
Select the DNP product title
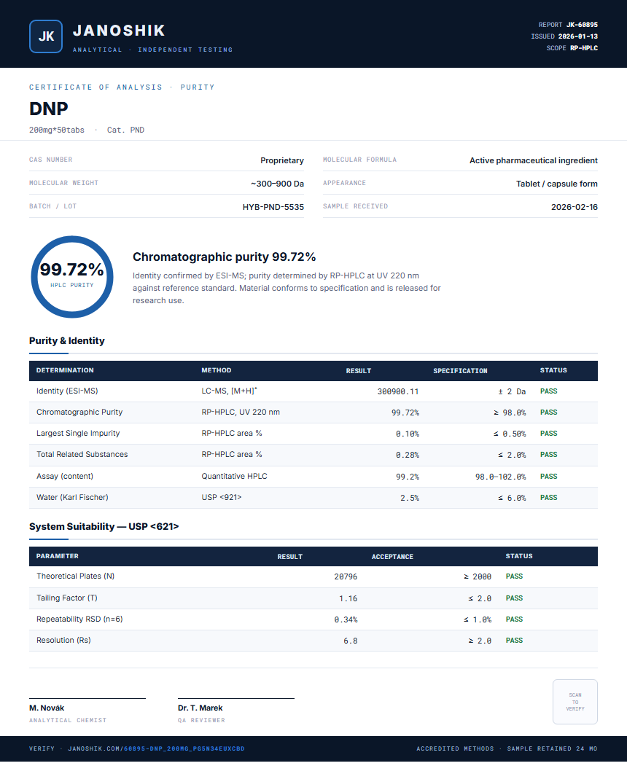click(48, 109)
